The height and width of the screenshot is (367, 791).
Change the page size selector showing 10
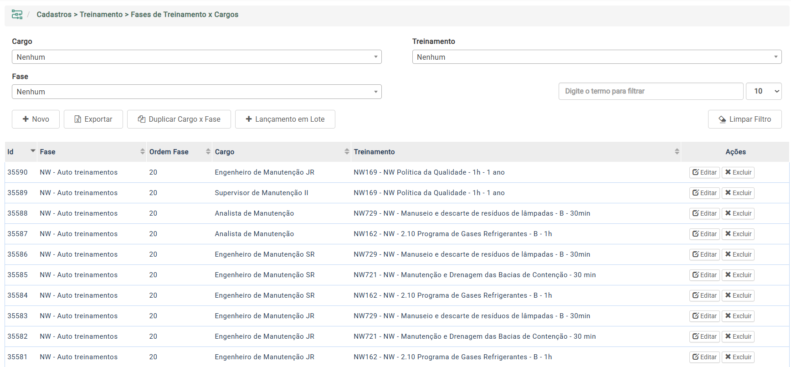763,91
